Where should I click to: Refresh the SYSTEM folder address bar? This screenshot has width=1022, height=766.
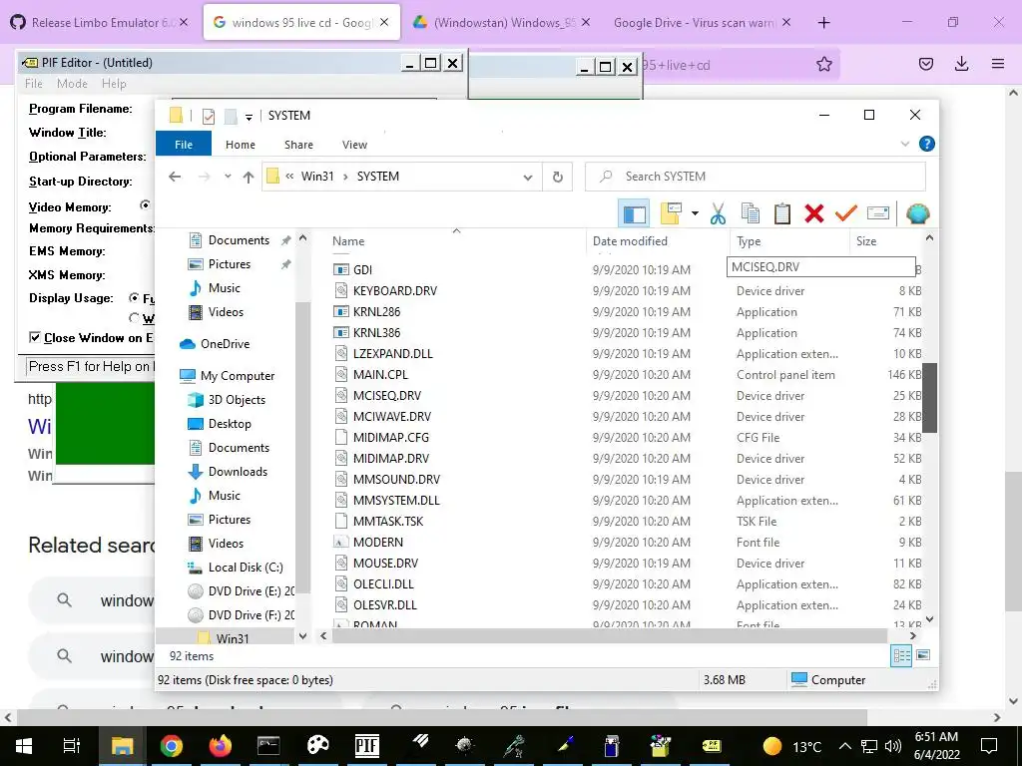[x=558, y=177]
